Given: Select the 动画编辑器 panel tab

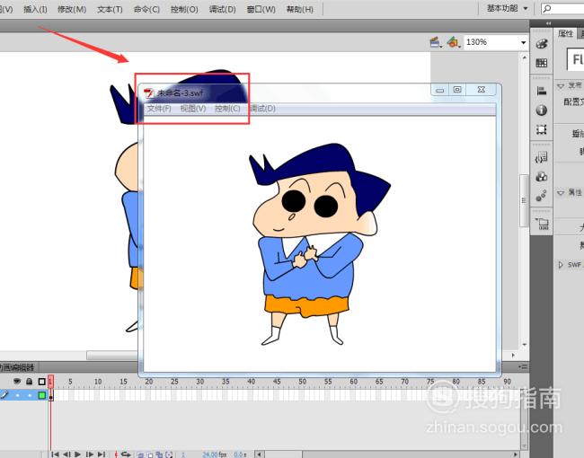Looking at the screenshot, I should click(x=17, y=367).
